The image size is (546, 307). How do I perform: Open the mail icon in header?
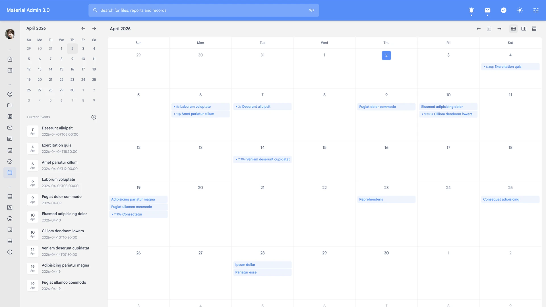click(x=487, y=10)
